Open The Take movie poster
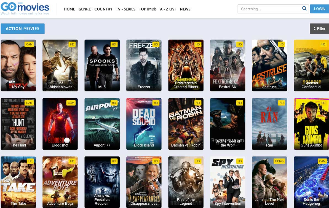The image size is (329, 208). click(x=18, y=182)
